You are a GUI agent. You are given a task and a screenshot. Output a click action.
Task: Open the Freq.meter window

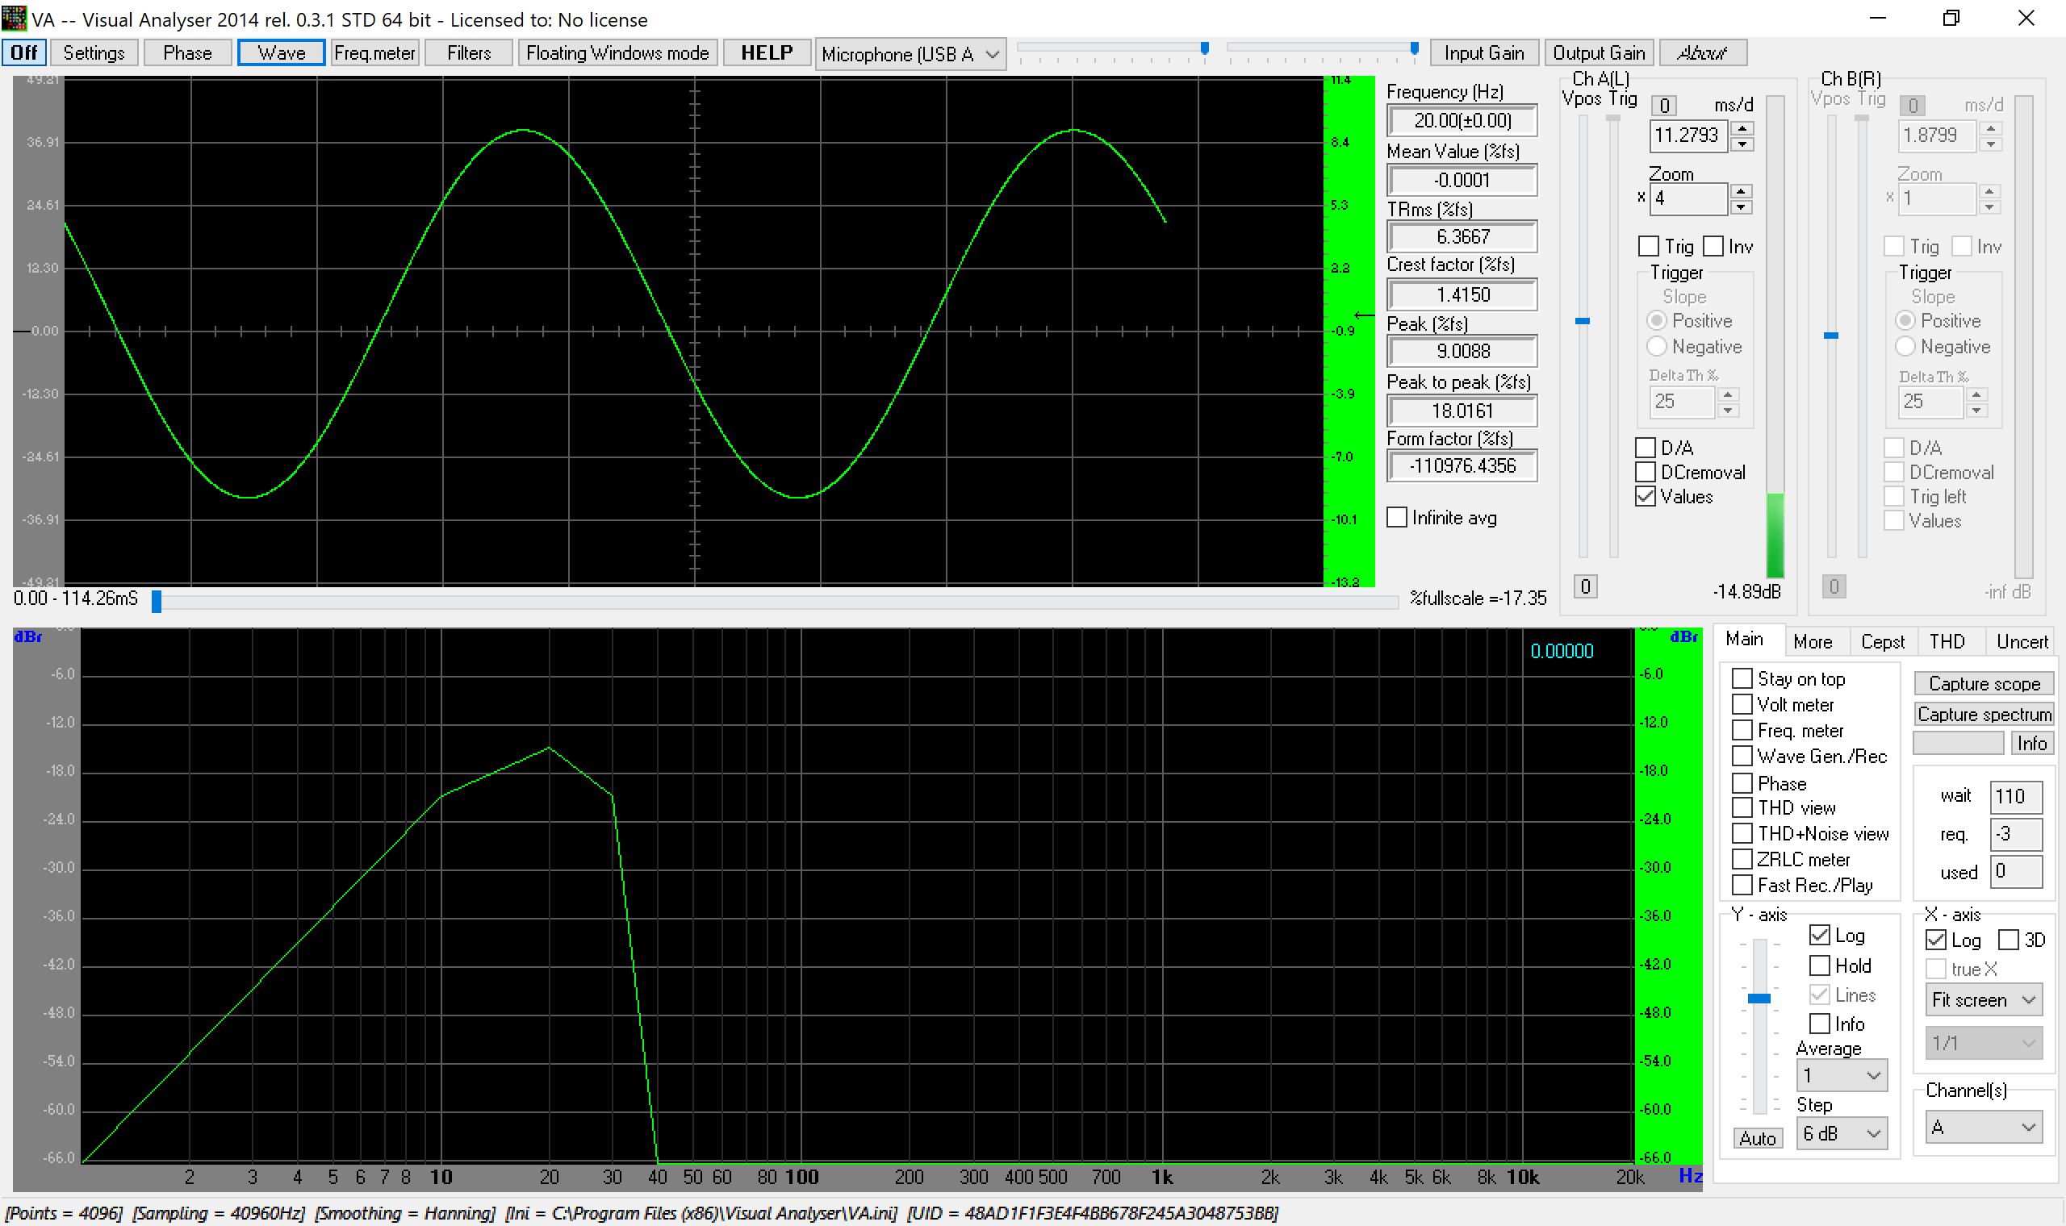coord(374,53)
